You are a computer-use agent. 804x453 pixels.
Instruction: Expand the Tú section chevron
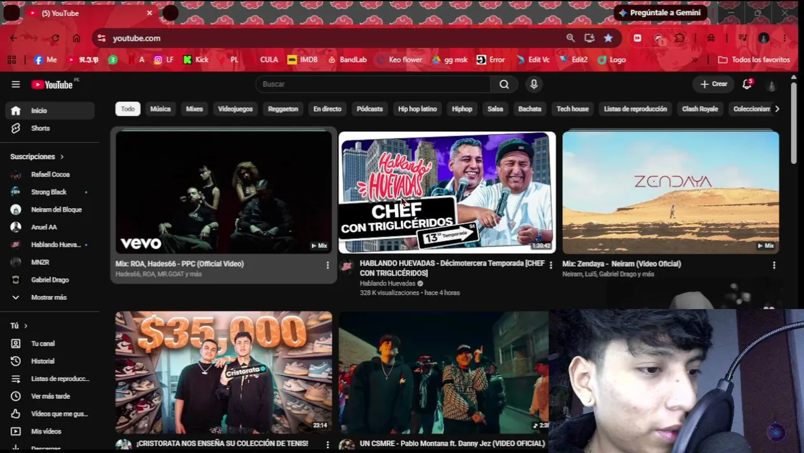tap(26, 326)
